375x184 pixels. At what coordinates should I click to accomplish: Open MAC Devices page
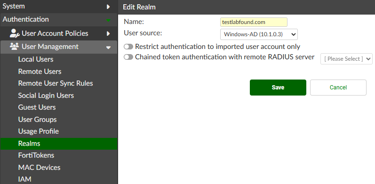point(39,167)
